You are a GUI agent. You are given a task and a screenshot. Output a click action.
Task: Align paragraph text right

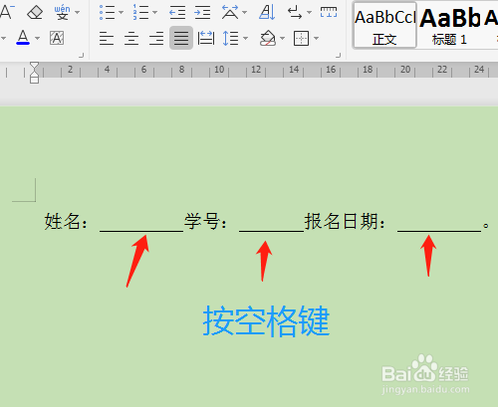click(156, 38)
